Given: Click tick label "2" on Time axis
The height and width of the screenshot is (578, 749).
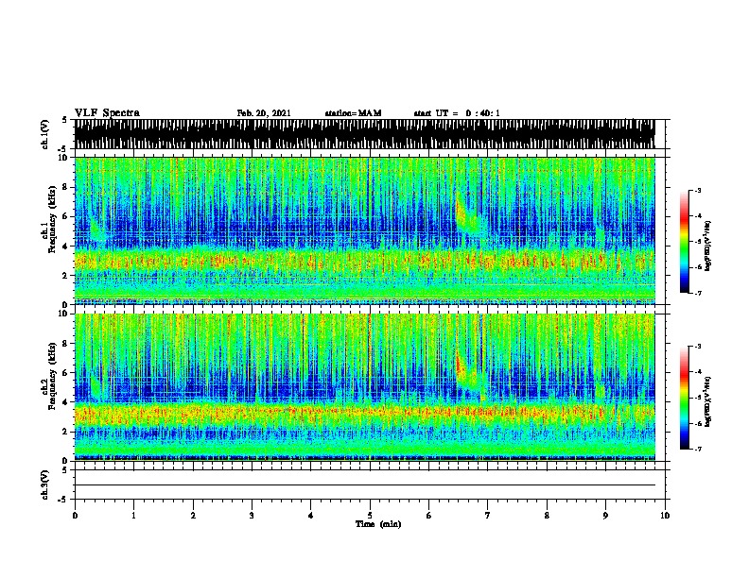Looking at the screenshot, I should click(193, 516).
